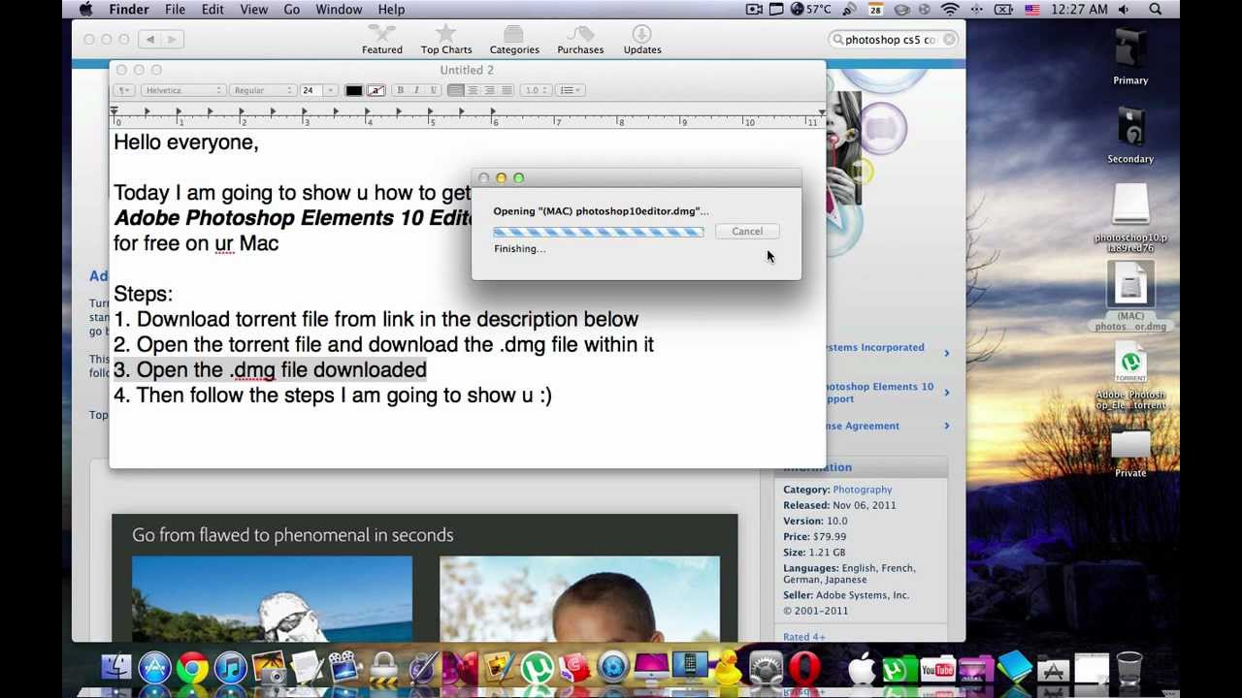1242x698 pixels.
Task: Select left text alignment
Action: pyautogui.click(x=455, y=90)
